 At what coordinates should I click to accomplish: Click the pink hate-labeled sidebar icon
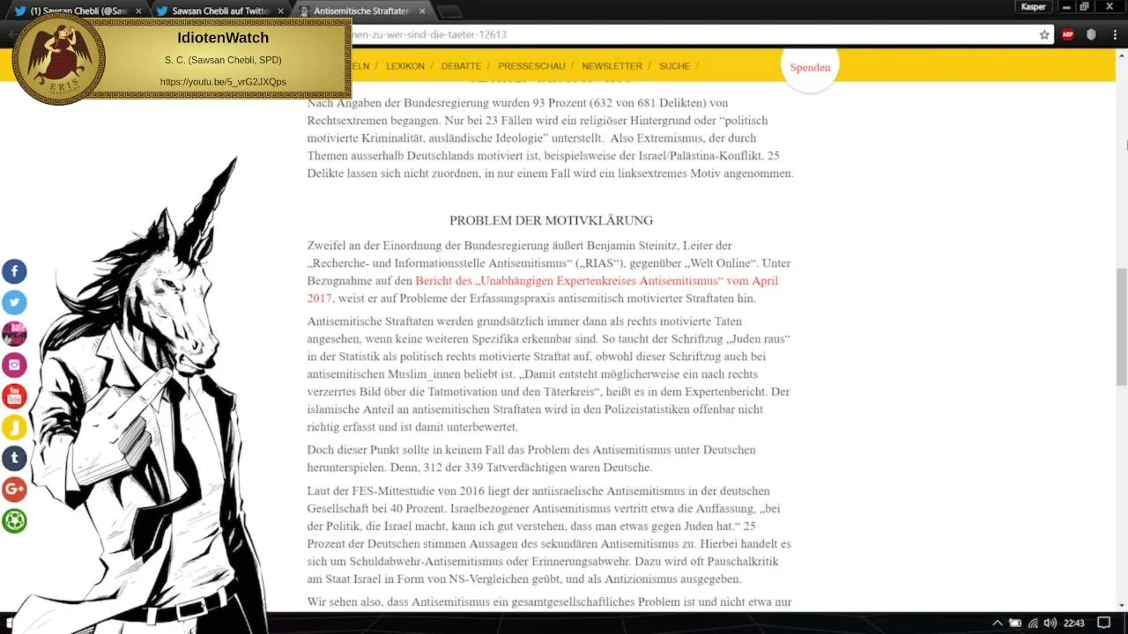(14, 334)
